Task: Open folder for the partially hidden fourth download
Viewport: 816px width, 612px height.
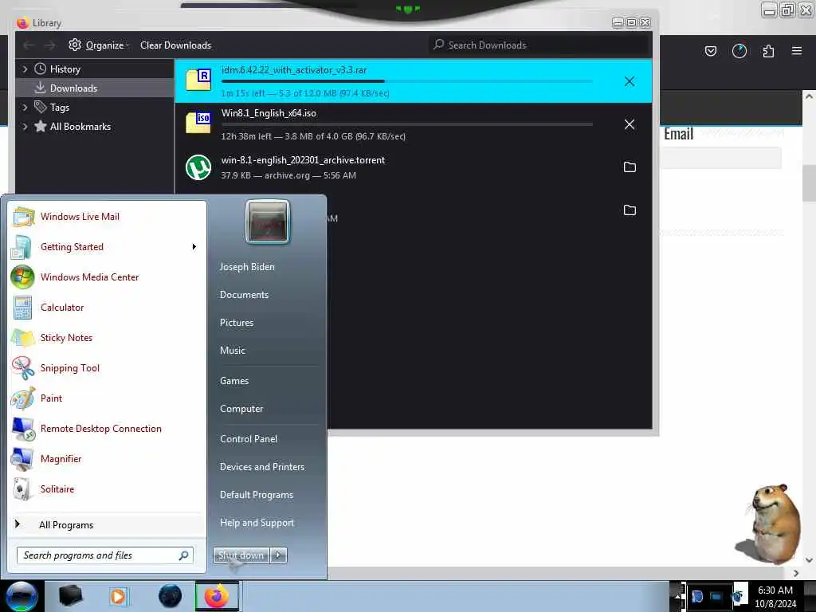Action: click(630, 210)
